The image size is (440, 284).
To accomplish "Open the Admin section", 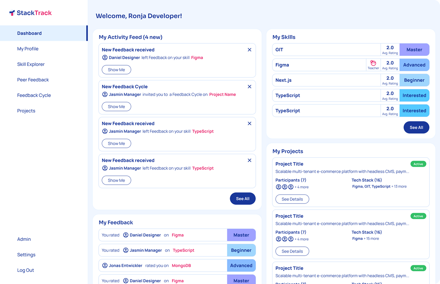I will point(24,239).
